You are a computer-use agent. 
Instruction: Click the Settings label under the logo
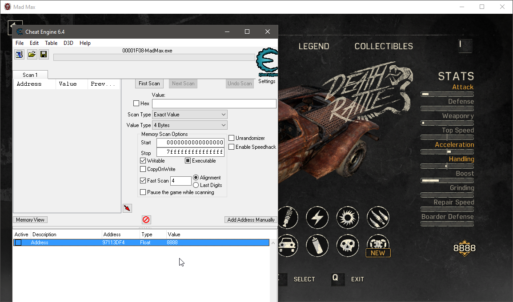click(x=267, y=81)
